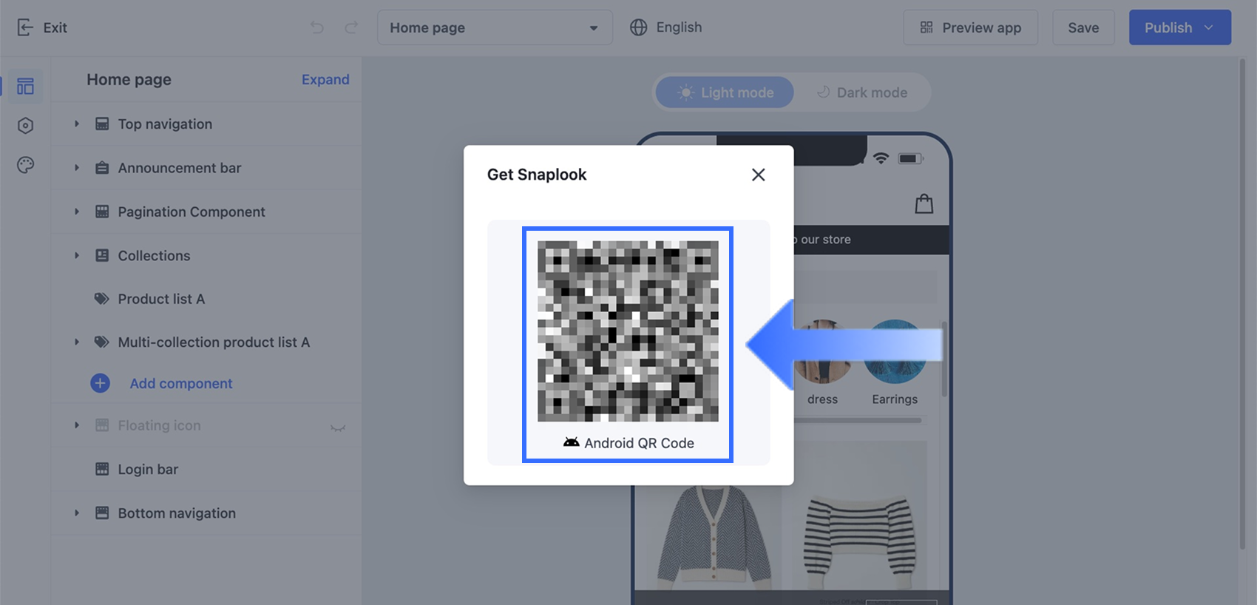Viewport: 1257px width, 605px height.
Task: Click the English language selector
Action: point(666,27)
